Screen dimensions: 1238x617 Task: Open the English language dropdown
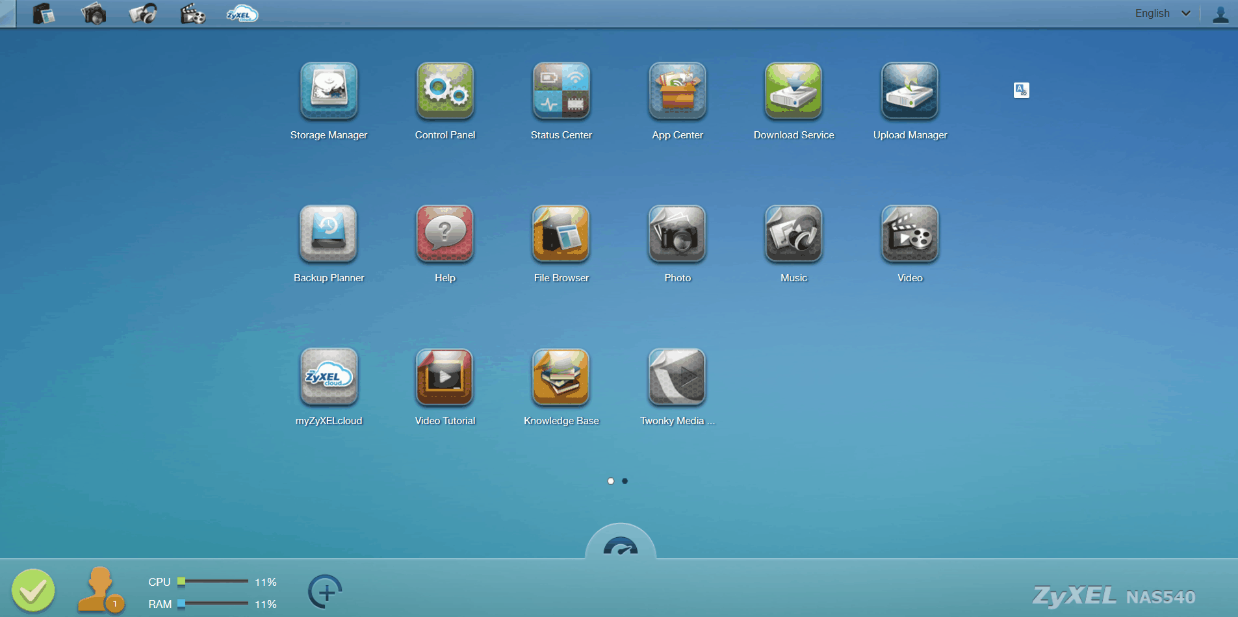click(x=1163, y=13)
